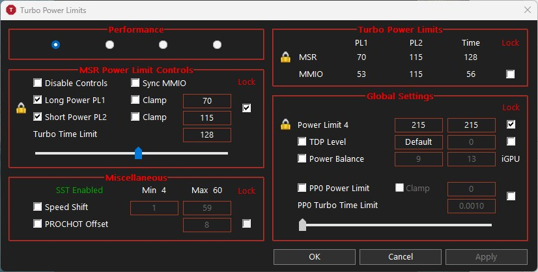Click the PP0 Turbo Time Limit slider handle
The width and height of the screenshot is (538, 272).
(302, 225)
